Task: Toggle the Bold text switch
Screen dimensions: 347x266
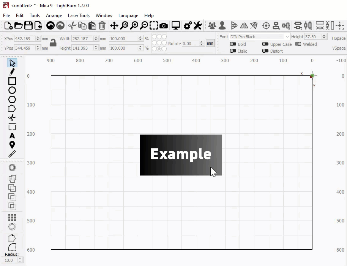Action: coord(233,44)
